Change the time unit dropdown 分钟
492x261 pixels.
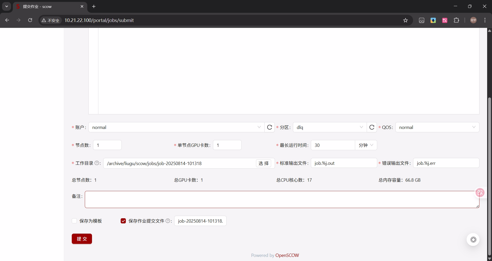(x=366, y=145)
